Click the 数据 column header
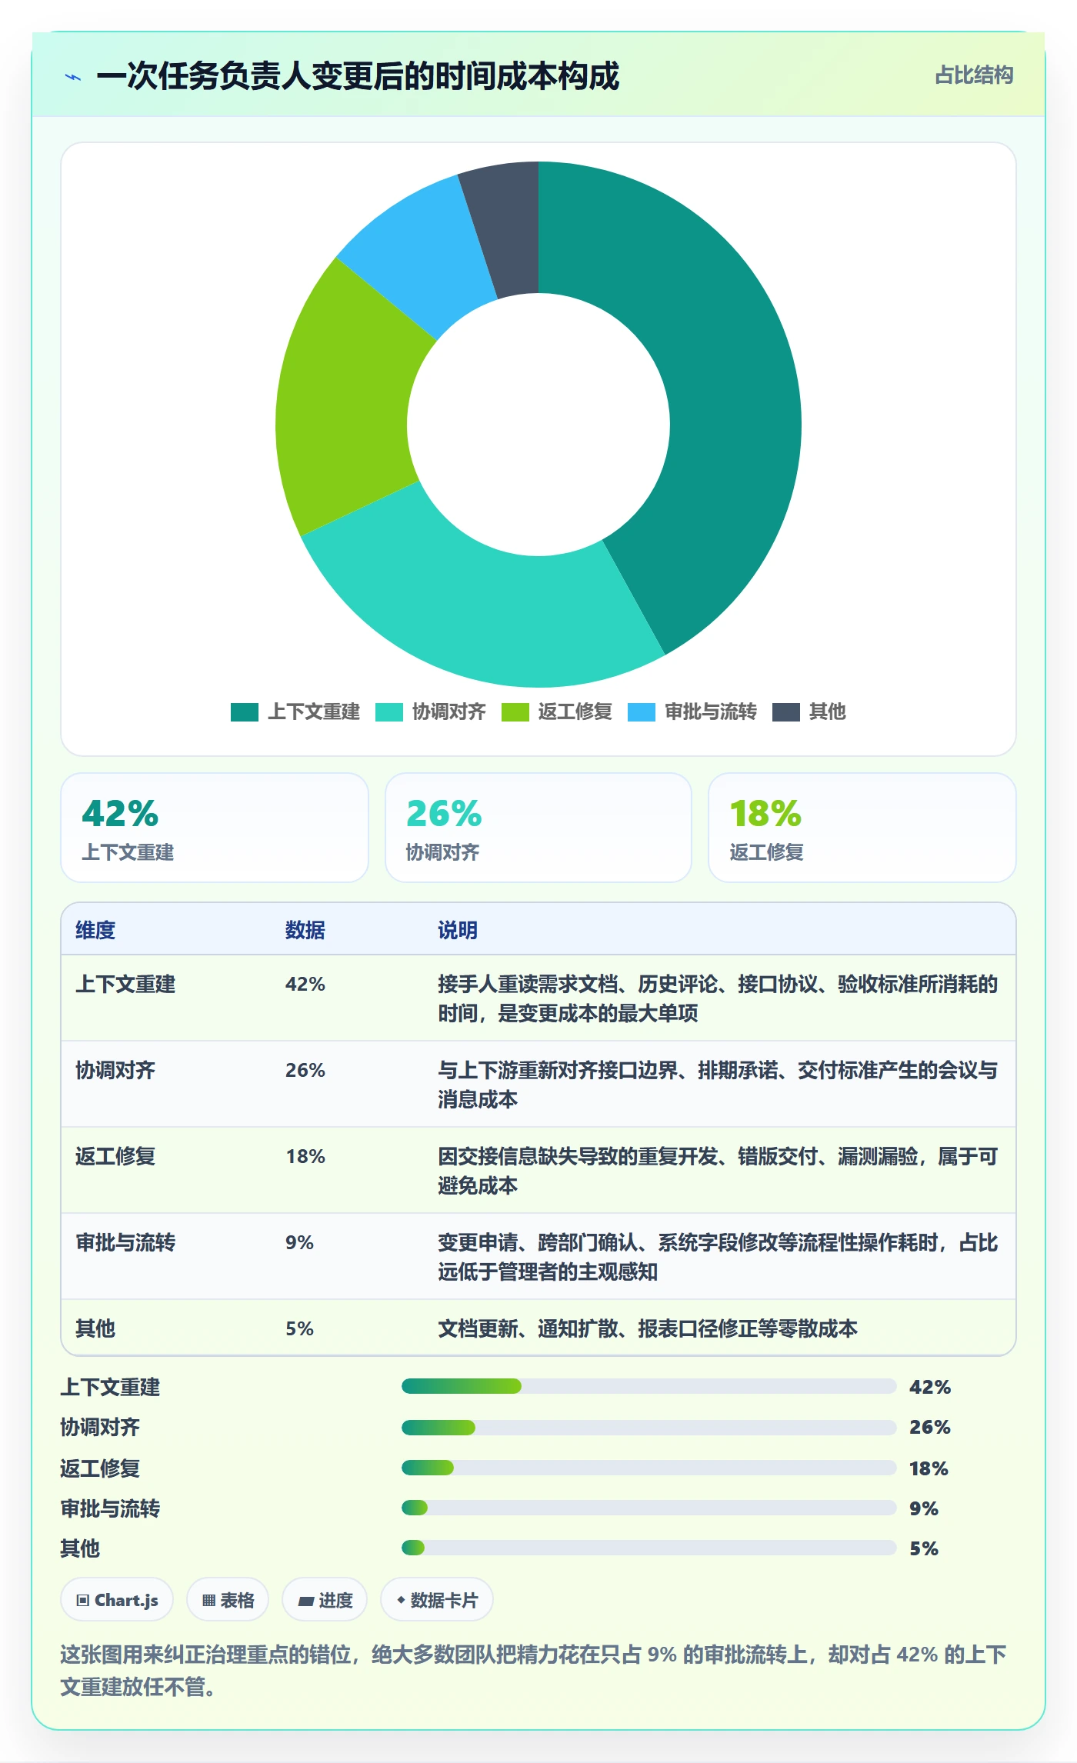Image resolution: width=1077 pixels, height=1763 pixels. (x=305, y=930)
